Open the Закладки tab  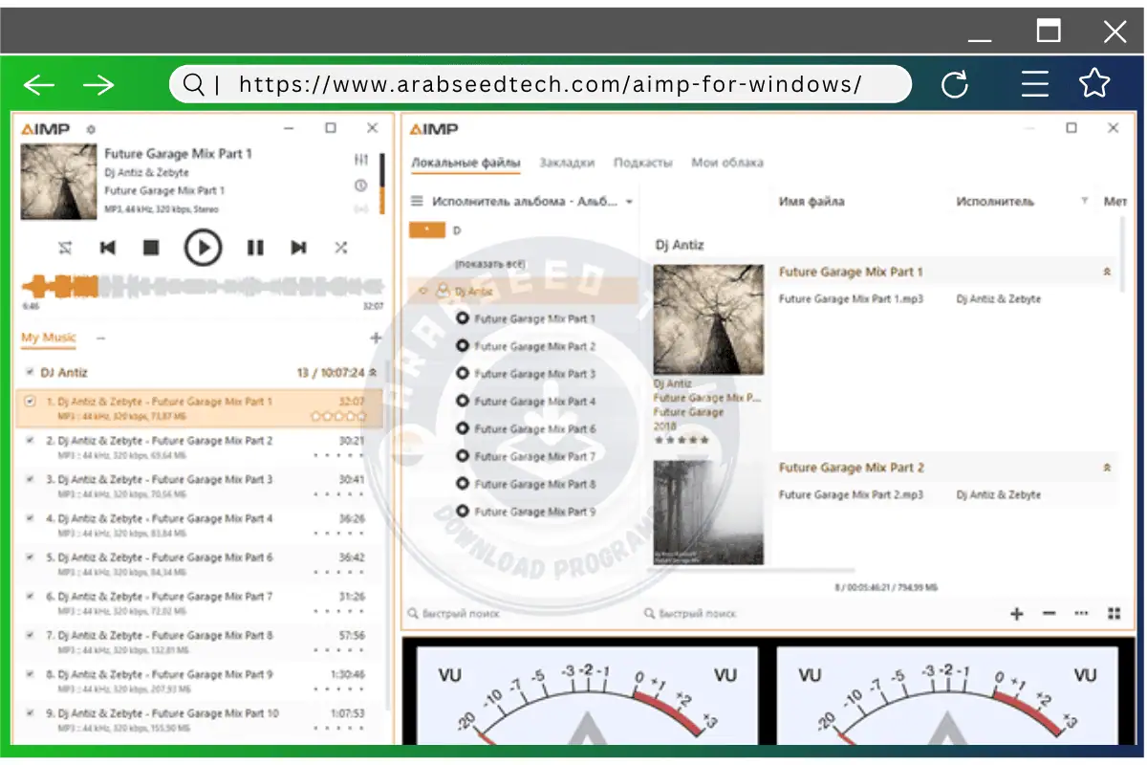(566, 163)
